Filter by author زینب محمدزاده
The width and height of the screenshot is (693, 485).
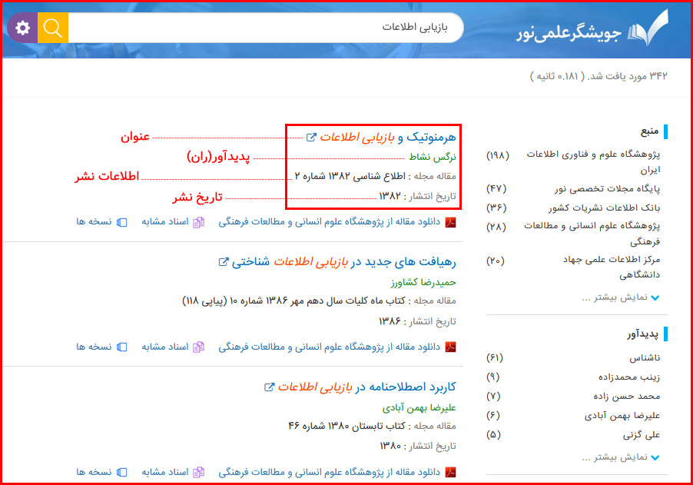(629, 377)
